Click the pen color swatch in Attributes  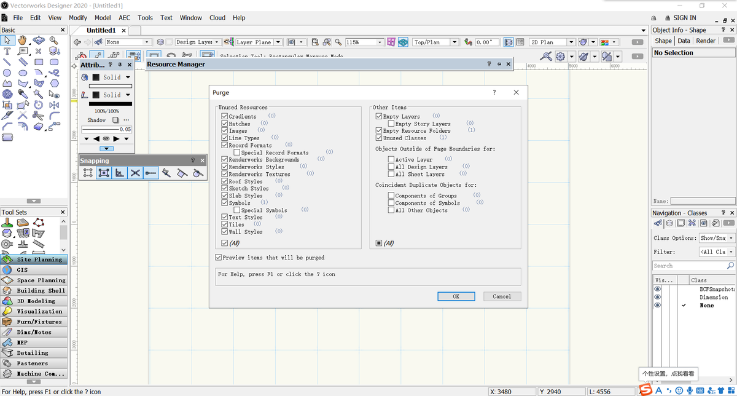click(96, 95)
